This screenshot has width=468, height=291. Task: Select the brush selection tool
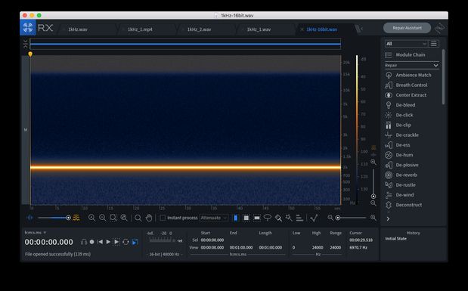coord(278,218)
